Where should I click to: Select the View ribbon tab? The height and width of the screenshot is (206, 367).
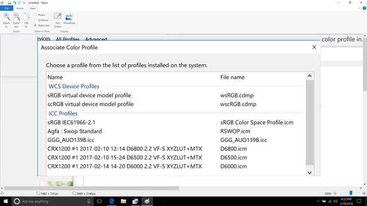pyautogui.click(x=33, y=8)
